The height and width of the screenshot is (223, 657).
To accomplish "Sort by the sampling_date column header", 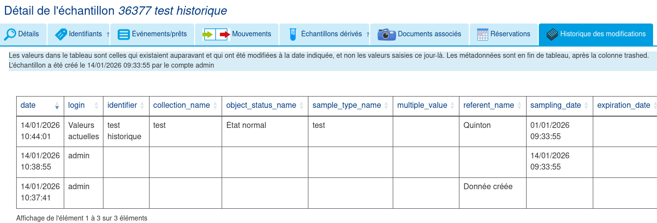I will pos(556,105).
